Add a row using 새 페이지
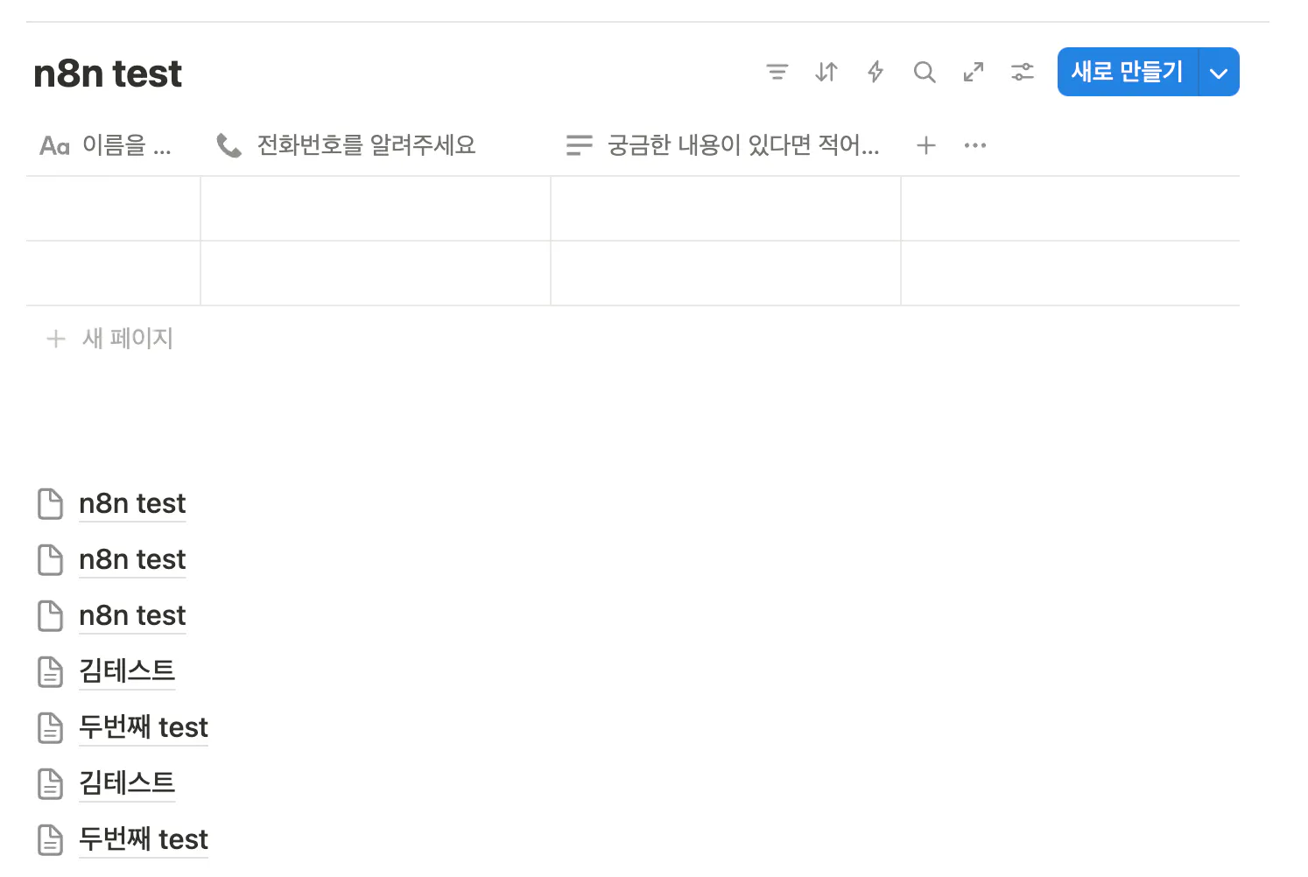This screenshot has width=1308, height=877. (108, 338)
